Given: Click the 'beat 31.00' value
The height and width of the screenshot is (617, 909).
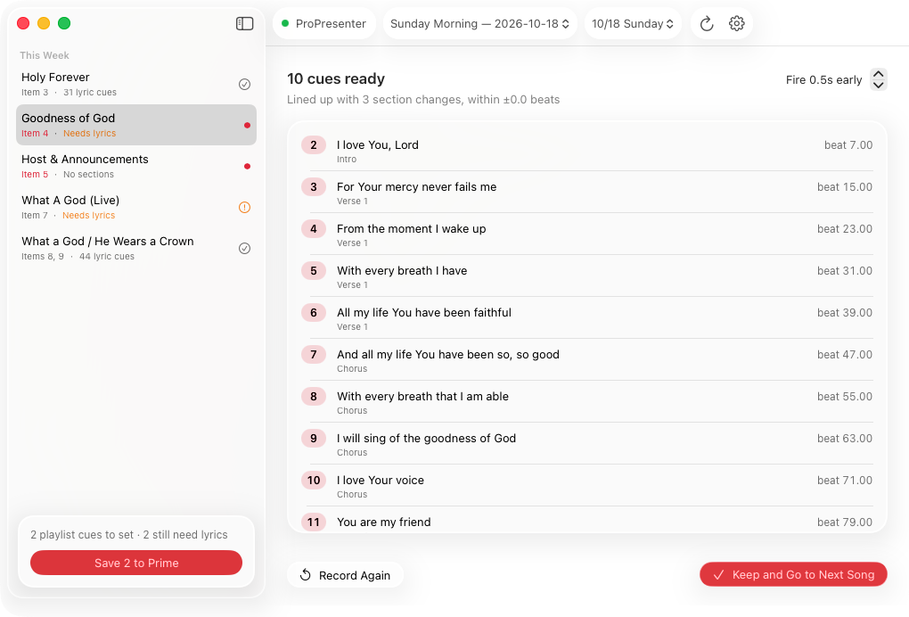Looking at the screenshot, I should point(845,271).
